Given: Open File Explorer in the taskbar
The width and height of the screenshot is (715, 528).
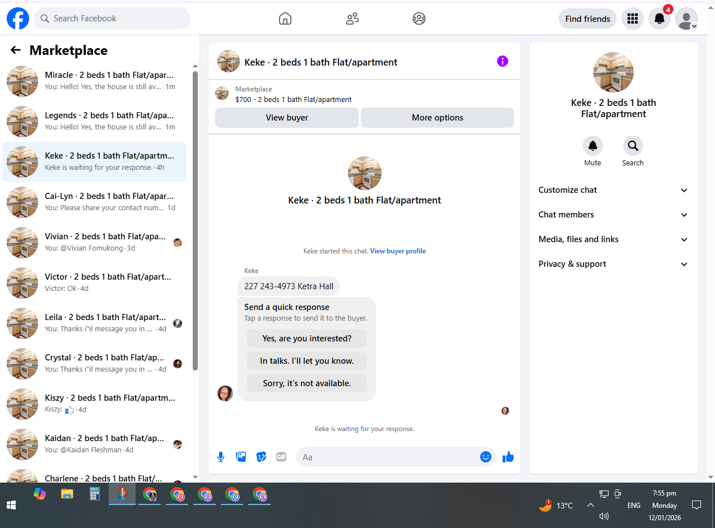Looking at the screenshot, I should (67, 494).
